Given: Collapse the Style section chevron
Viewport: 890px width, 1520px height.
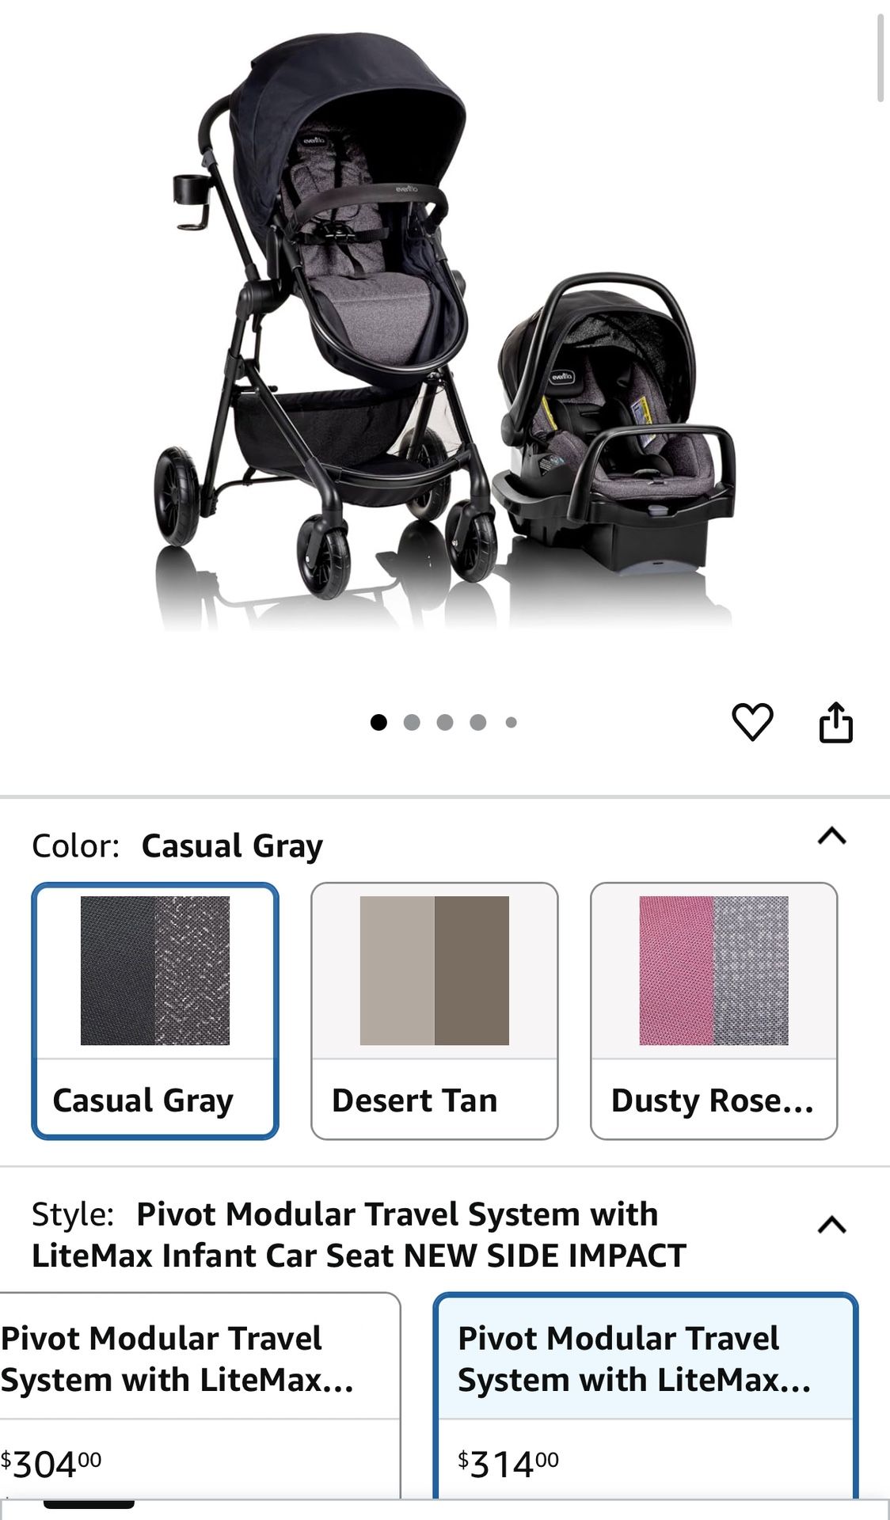Looking at the screenshot, I should pyautogui.click(x=831, y=1225).
